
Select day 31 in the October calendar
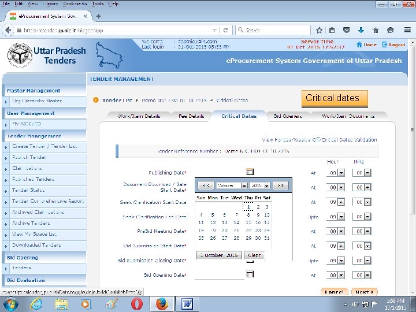point(266,238)
